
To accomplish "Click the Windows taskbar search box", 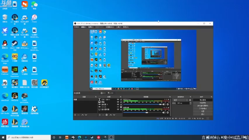I will pyautogui.click(x=29, y=138).
